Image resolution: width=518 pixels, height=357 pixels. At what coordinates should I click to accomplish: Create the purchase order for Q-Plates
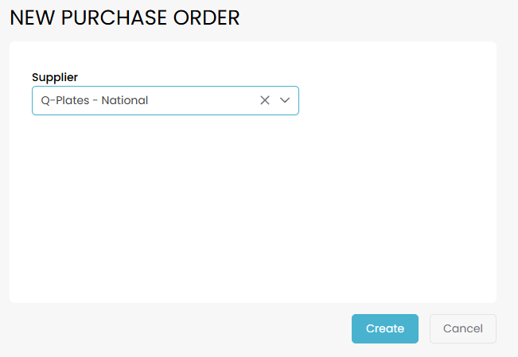384,328
